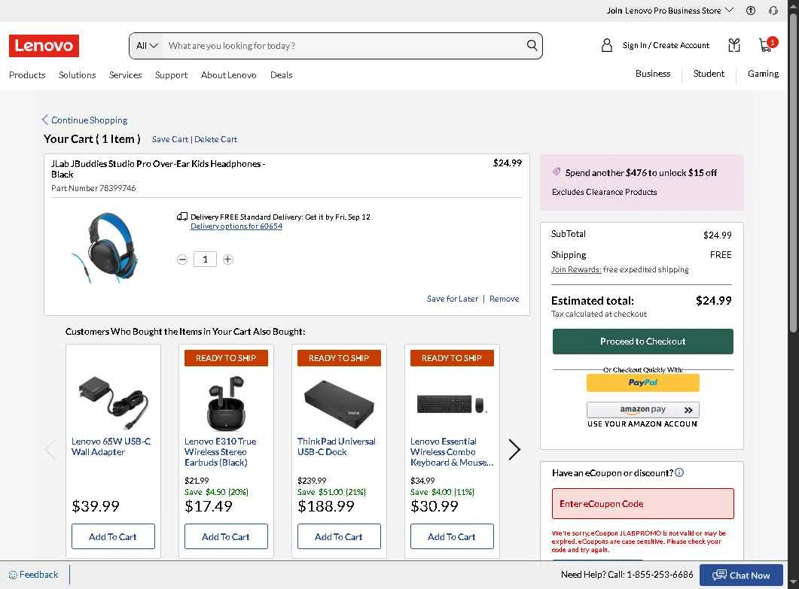Remove the JLab headphones from cart
Image resolution: width=799 pixels, height=589 pixels.
pos(504,299)
